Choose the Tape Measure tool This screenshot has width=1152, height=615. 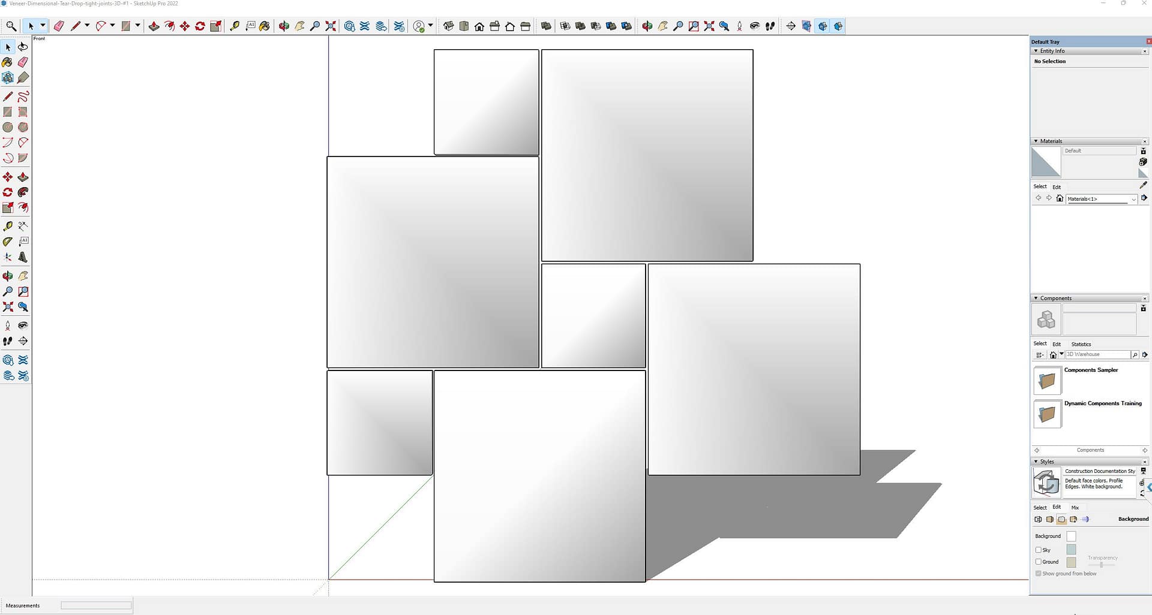[x=235, y=26]
